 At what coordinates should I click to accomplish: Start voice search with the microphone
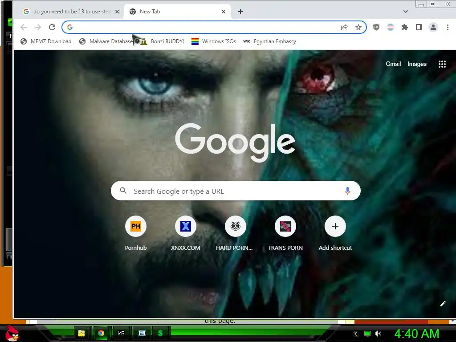[x=347, y=191]
